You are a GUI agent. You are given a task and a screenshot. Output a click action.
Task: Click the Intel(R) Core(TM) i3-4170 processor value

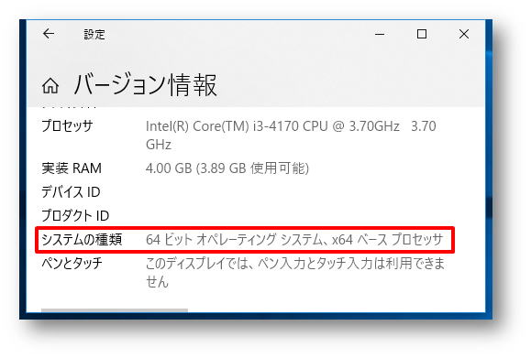coord(291,136)
